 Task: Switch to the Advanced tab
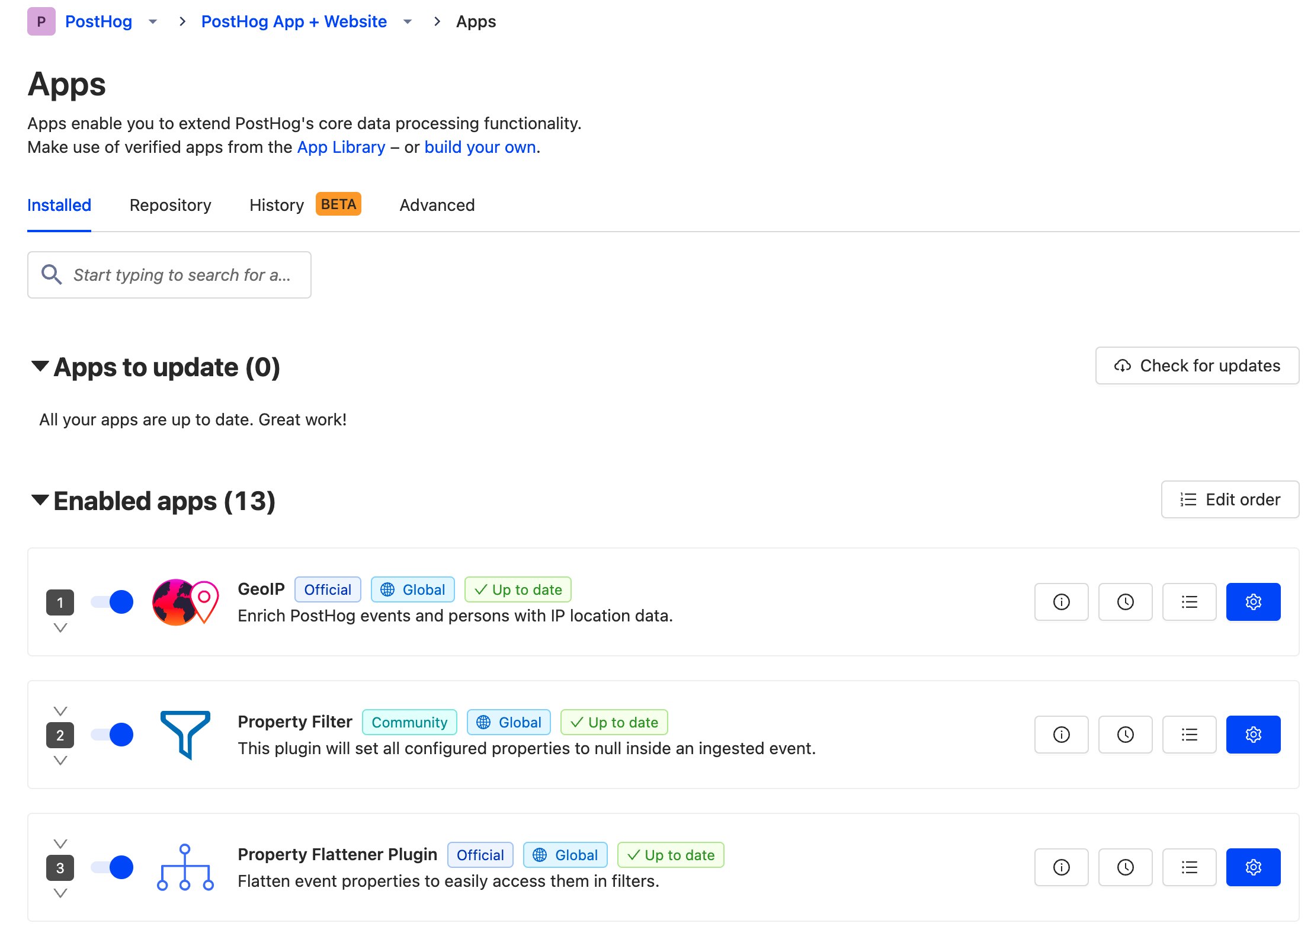coord(437,204)
